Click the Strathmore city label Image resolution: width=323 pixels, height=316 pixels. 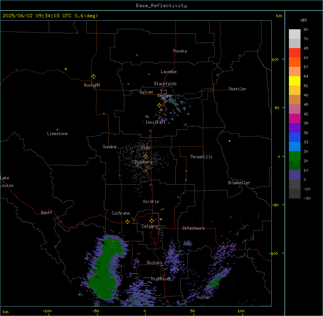click(x=193, y=228)
